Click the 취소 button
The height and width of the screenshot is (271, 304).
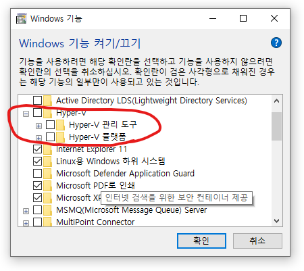[x=257, y=241]
